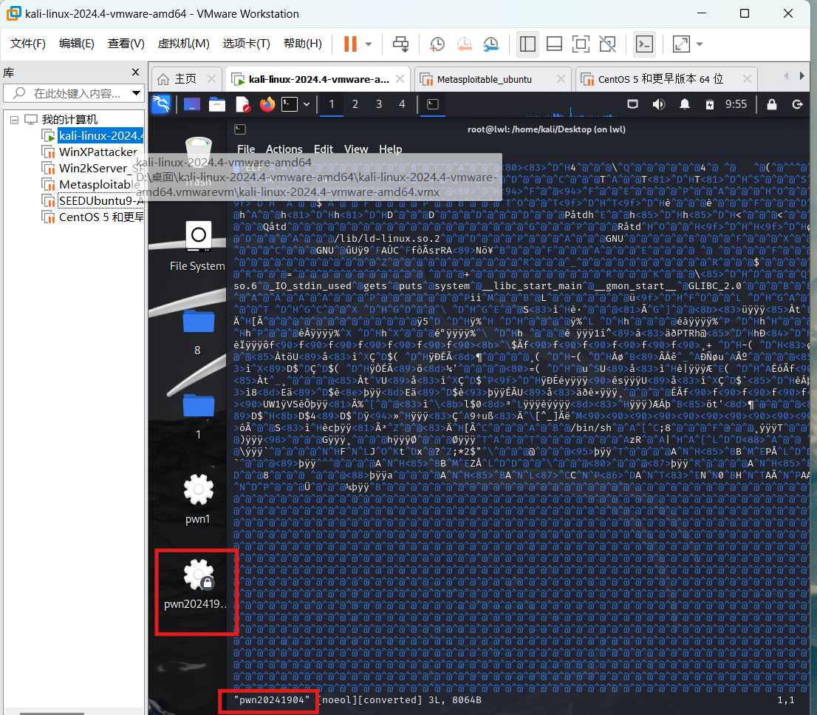Open the console view icon
This screenshot has height=715, width=817.
pyautogui.click(x=645, y=44)
